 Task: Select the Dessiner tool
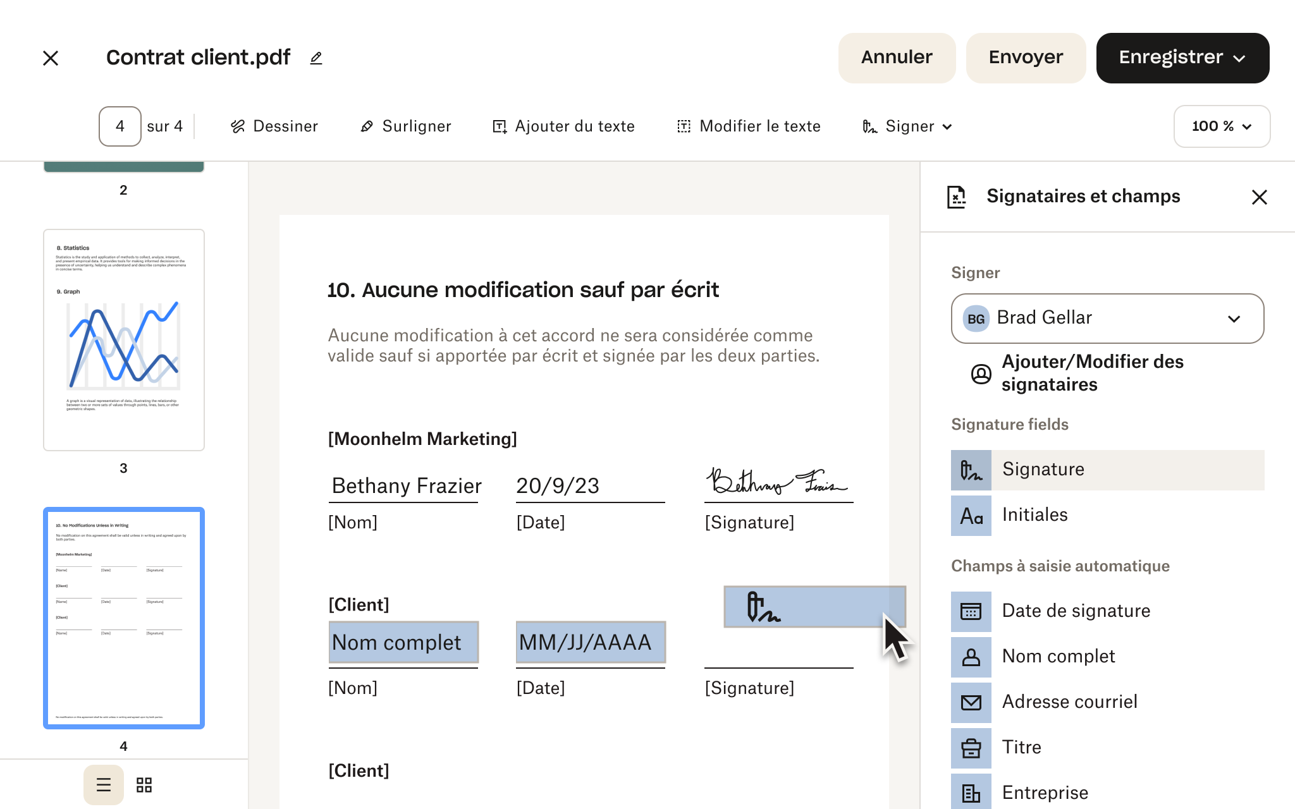(274, 126)
